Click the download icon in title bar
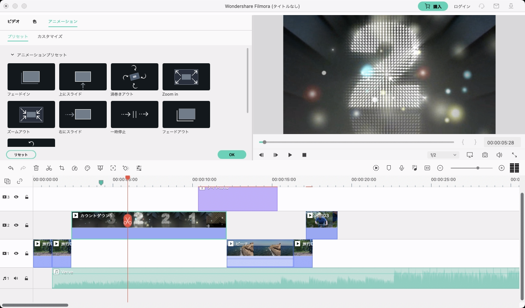This screenshot has height=308, width=525. click(x=511, y=6)
